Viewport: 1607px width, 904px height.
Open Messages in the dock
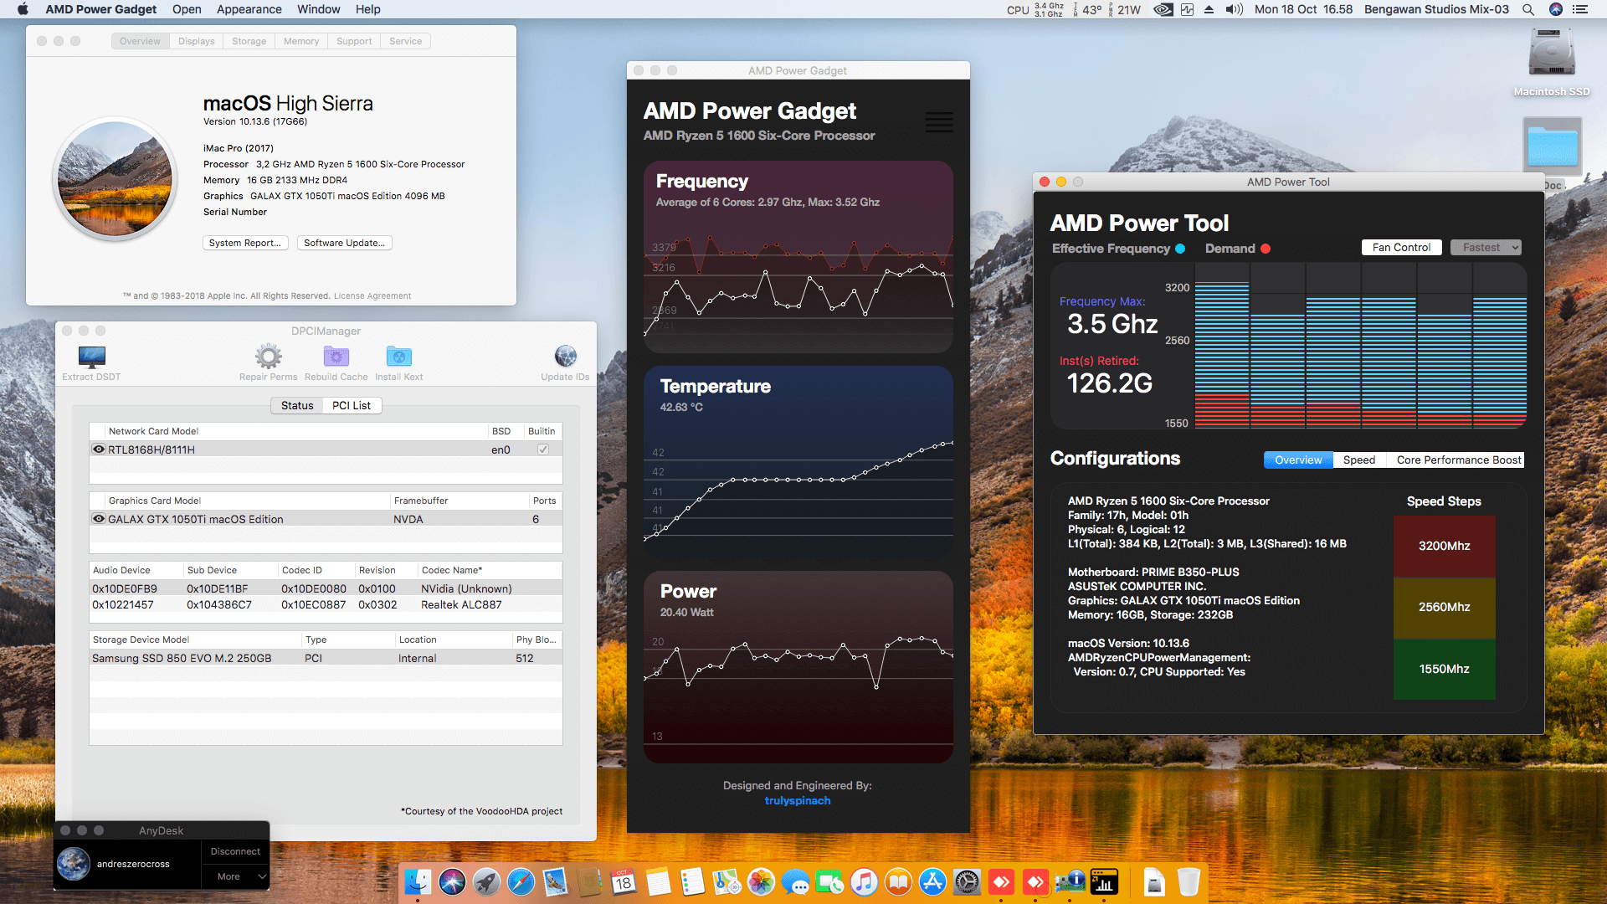point(795,881)
